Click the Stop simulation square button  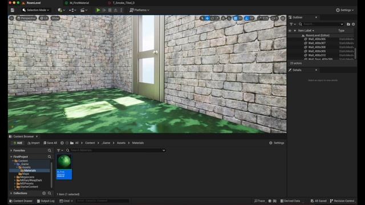[x=110, y=10]
